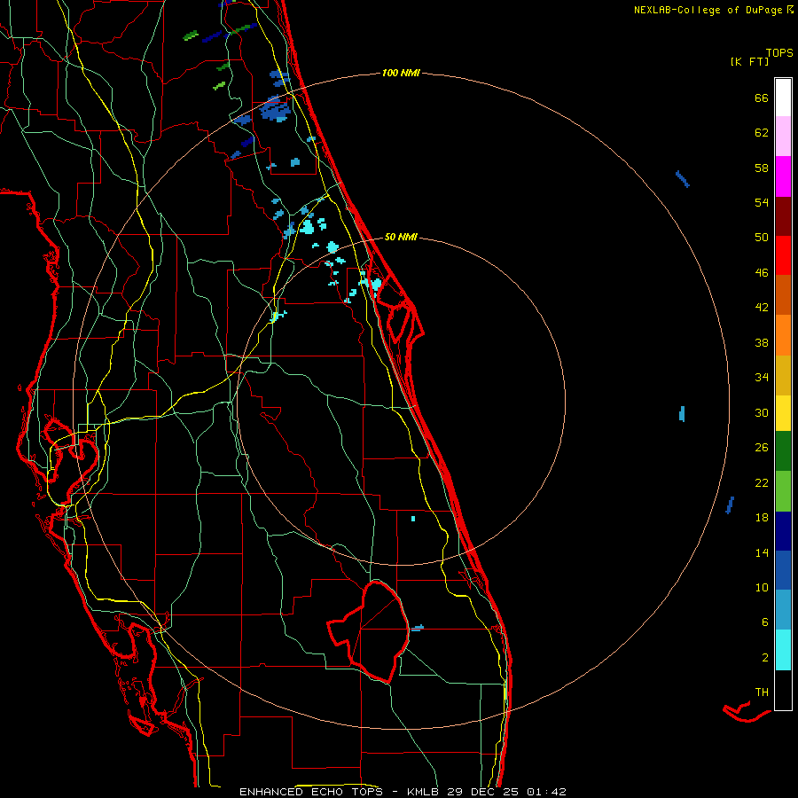Viewport: 798px width, 798px height.
Task: Click the legend value '66'
Action: 762,98
